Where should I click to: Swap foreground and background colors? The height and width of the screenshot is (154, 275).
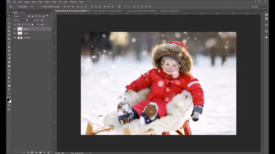[x=10, y=97]
